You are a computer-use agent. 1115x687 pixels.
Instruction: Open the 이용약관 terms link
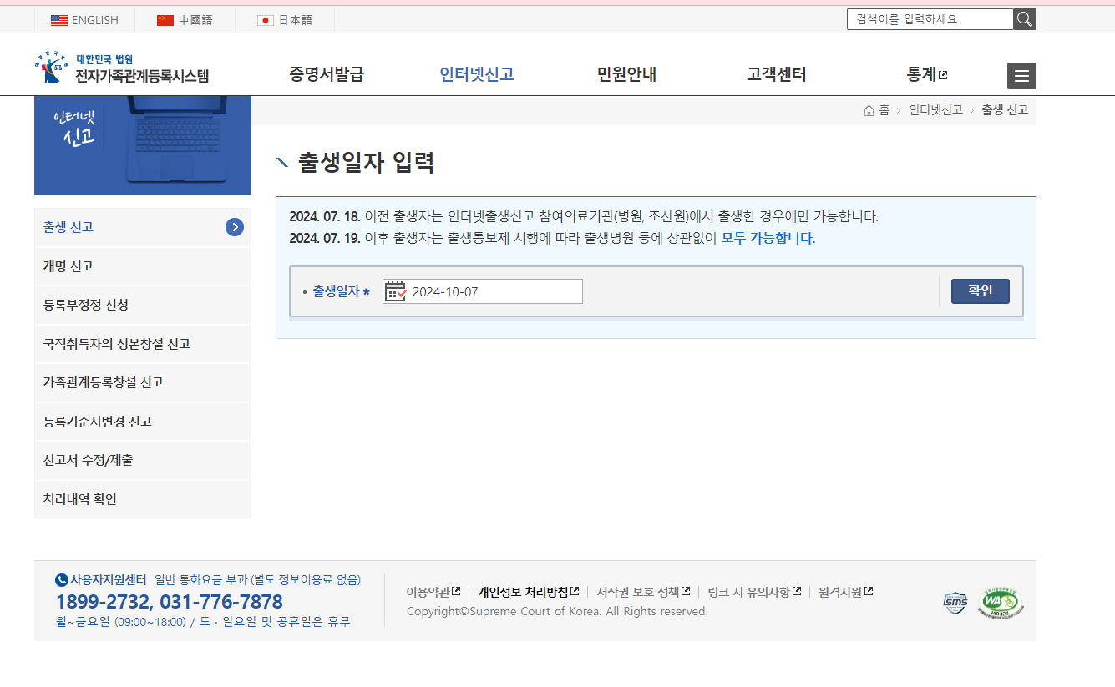pos(430,590)
